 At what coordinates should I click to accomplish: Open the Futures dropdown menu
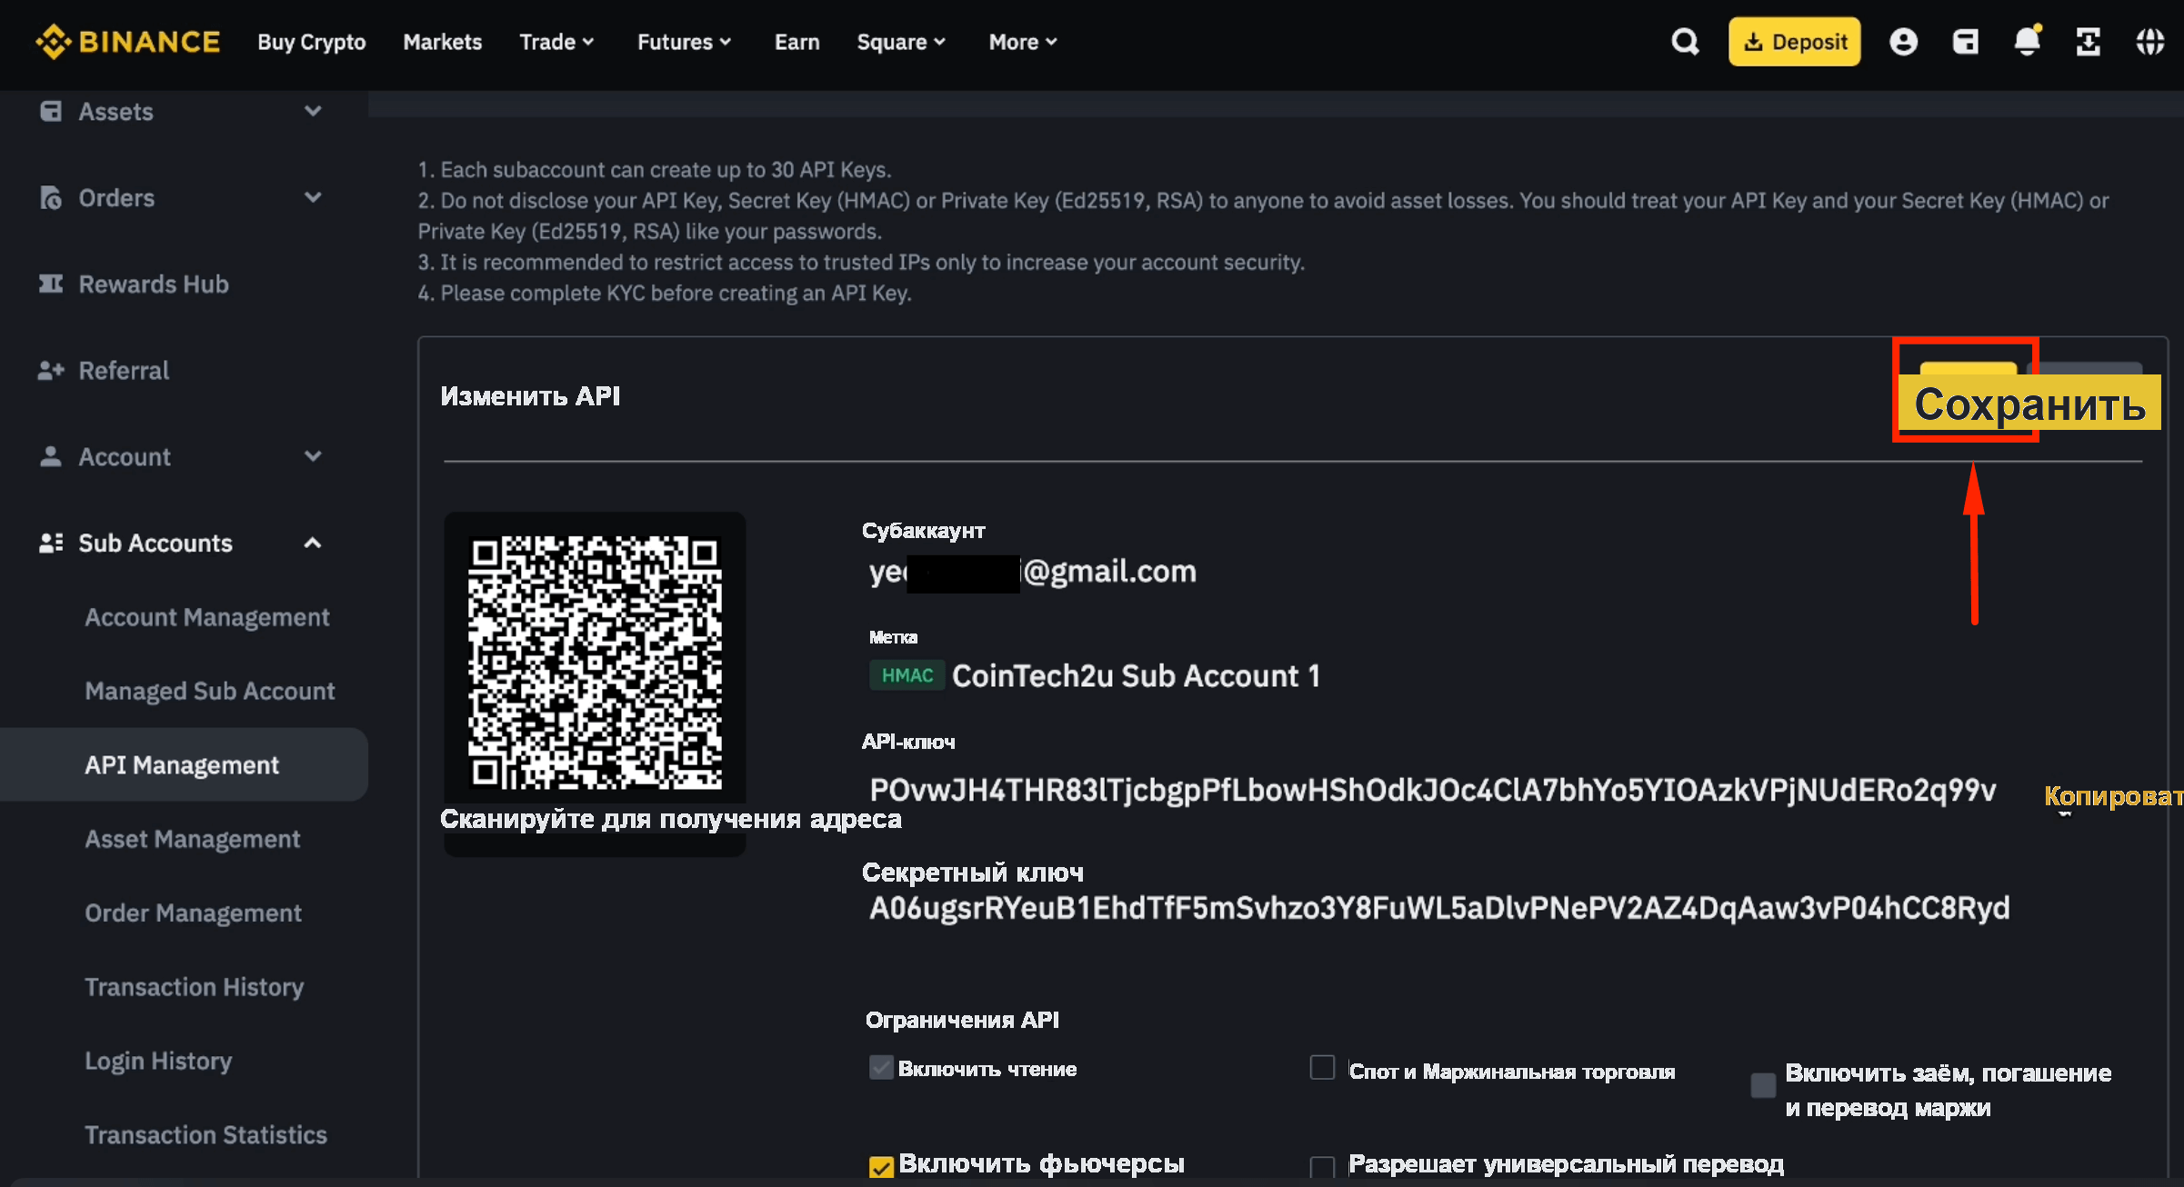pyautogui.click(x=685, y=42)
